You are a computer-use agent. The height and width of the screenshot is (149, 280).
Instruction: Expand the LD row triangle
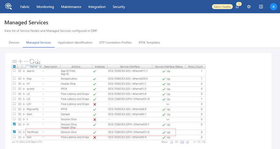[24, 99]
